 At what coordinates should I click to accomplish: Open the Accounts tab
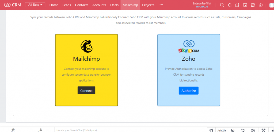point(99,5)
